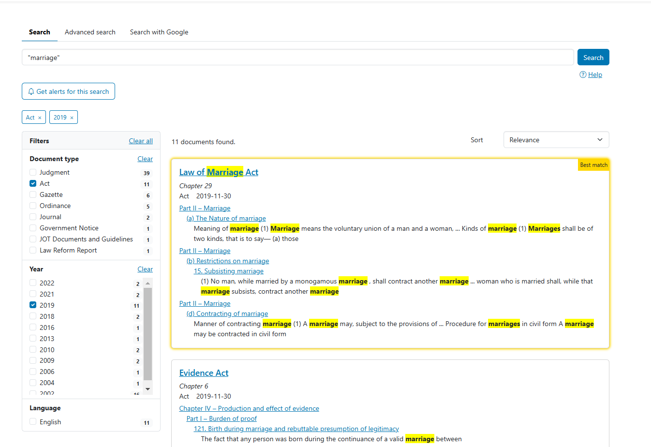Tick the 2022 year filter
This screenshot has height=447, width=651.
33,283
